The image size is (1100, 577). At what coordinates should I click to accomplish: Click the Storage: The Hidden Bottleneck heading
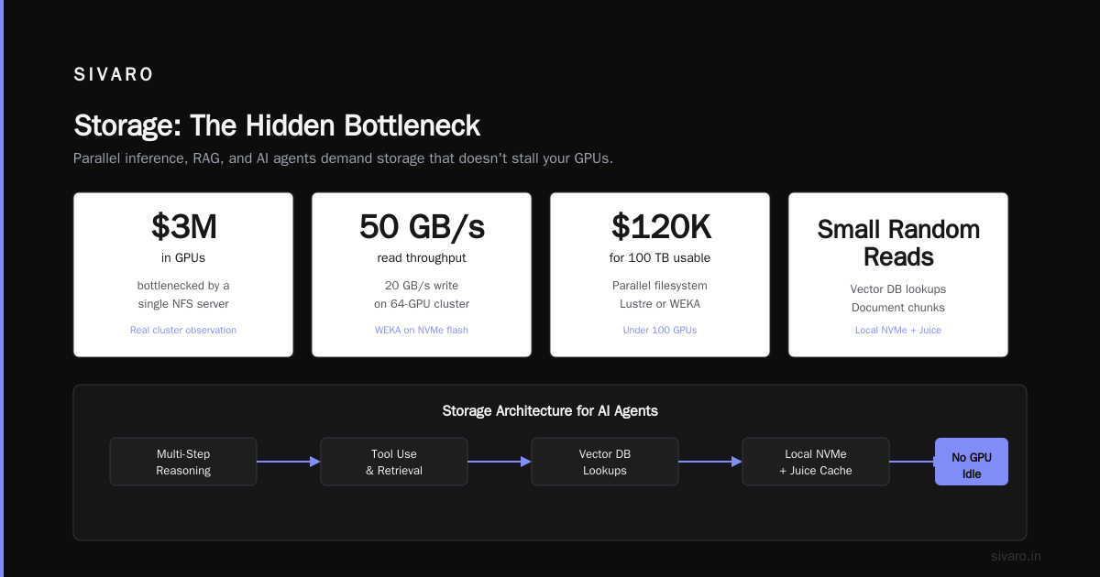277,125
